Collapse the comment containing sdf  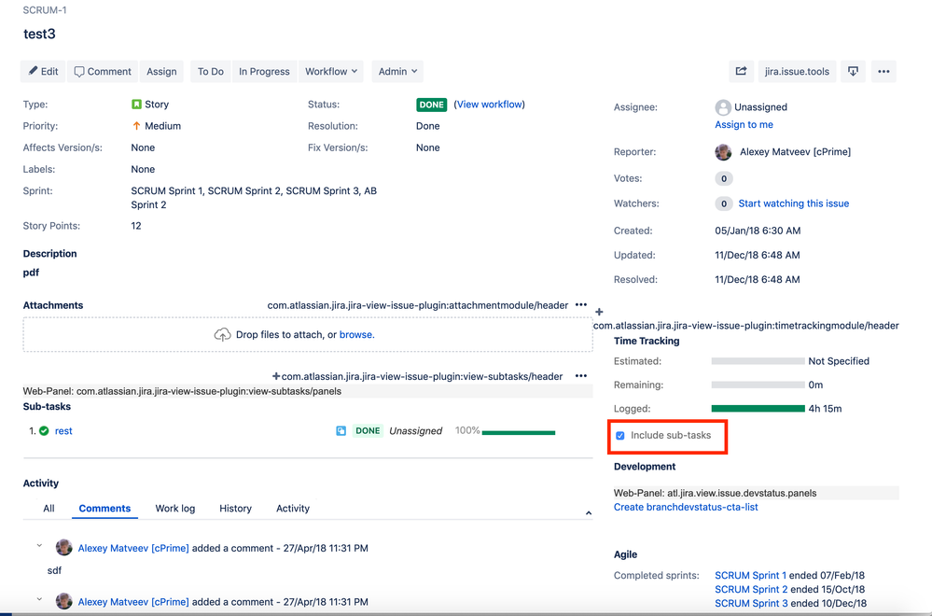(x=39, y=545)
